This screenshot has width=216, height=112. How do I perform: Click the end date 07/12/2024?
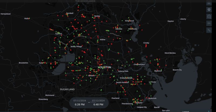(x=98, y=101)
